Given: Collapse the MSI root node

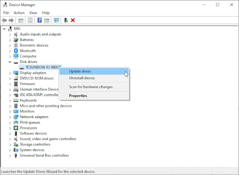Looking at the screenshot, I should tap(4, 29).
